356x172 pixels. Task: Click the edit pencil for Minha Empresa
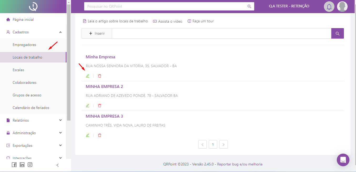(88, 76)
